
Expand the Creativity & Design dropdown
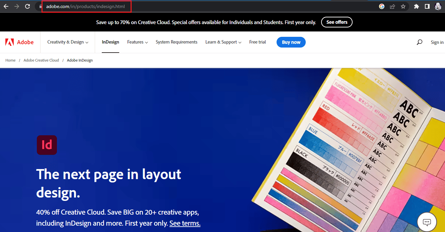pos(68,42)
